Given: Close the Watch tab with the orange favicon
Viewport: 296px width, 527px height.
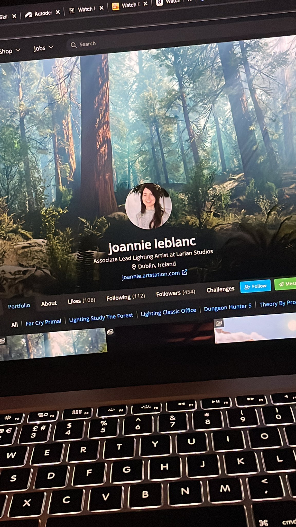Looking at the screenshot, I should 145,4.
